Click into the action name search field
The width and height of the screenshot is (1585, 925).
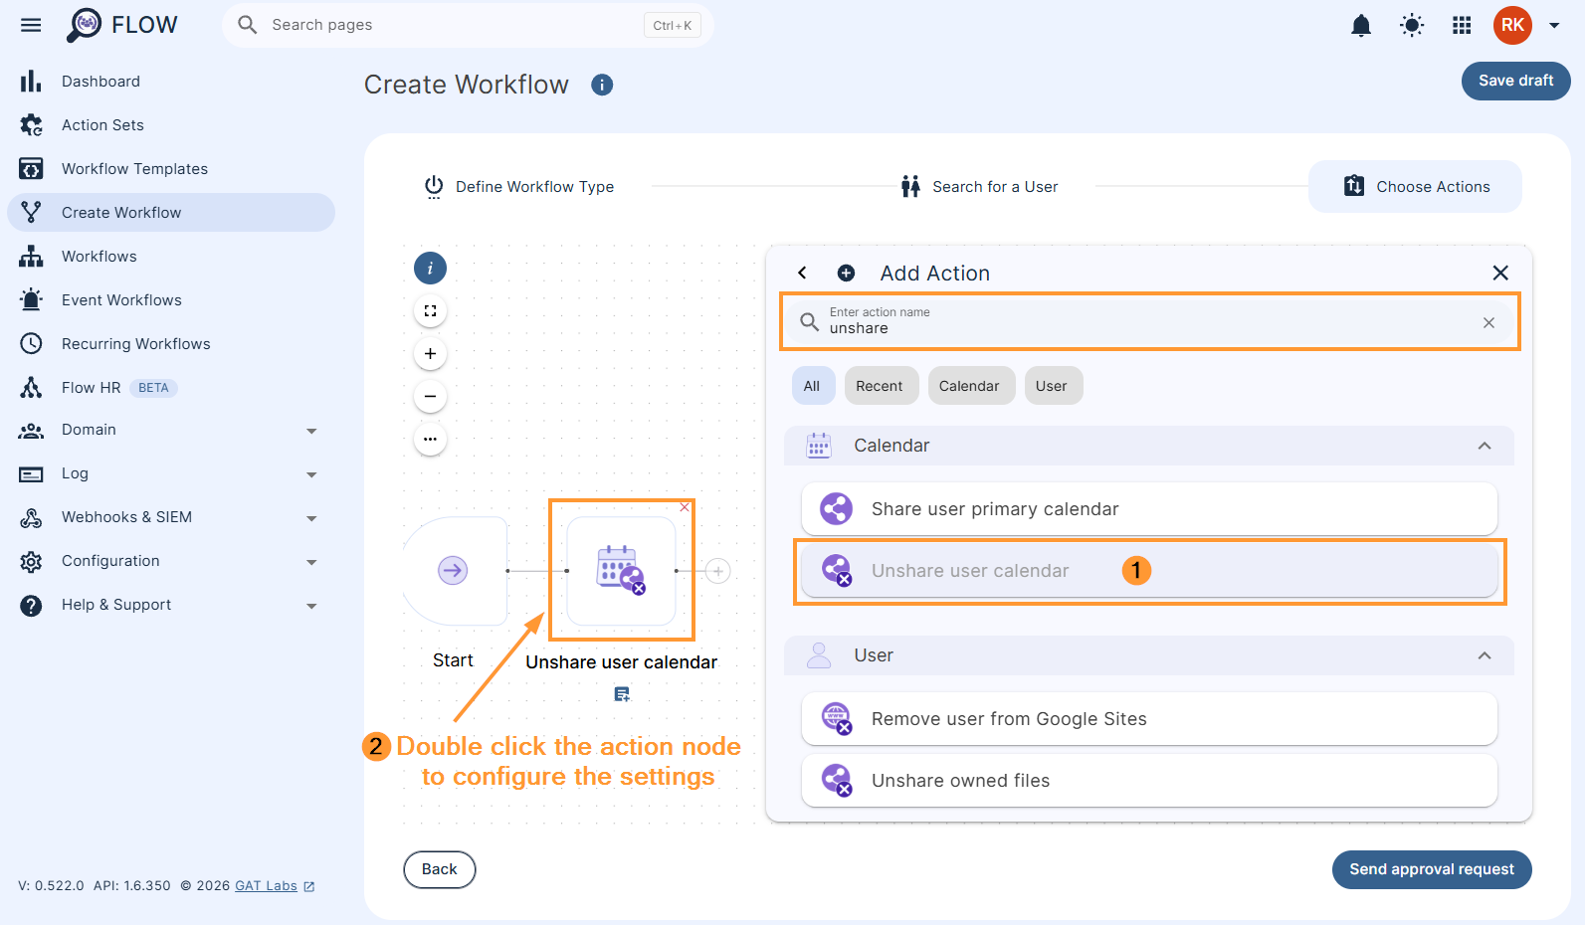point(1149,322)
